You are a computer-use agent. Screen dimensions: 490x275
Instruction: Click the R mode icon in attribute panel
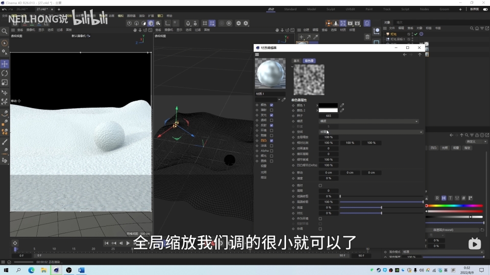[437, 198]
